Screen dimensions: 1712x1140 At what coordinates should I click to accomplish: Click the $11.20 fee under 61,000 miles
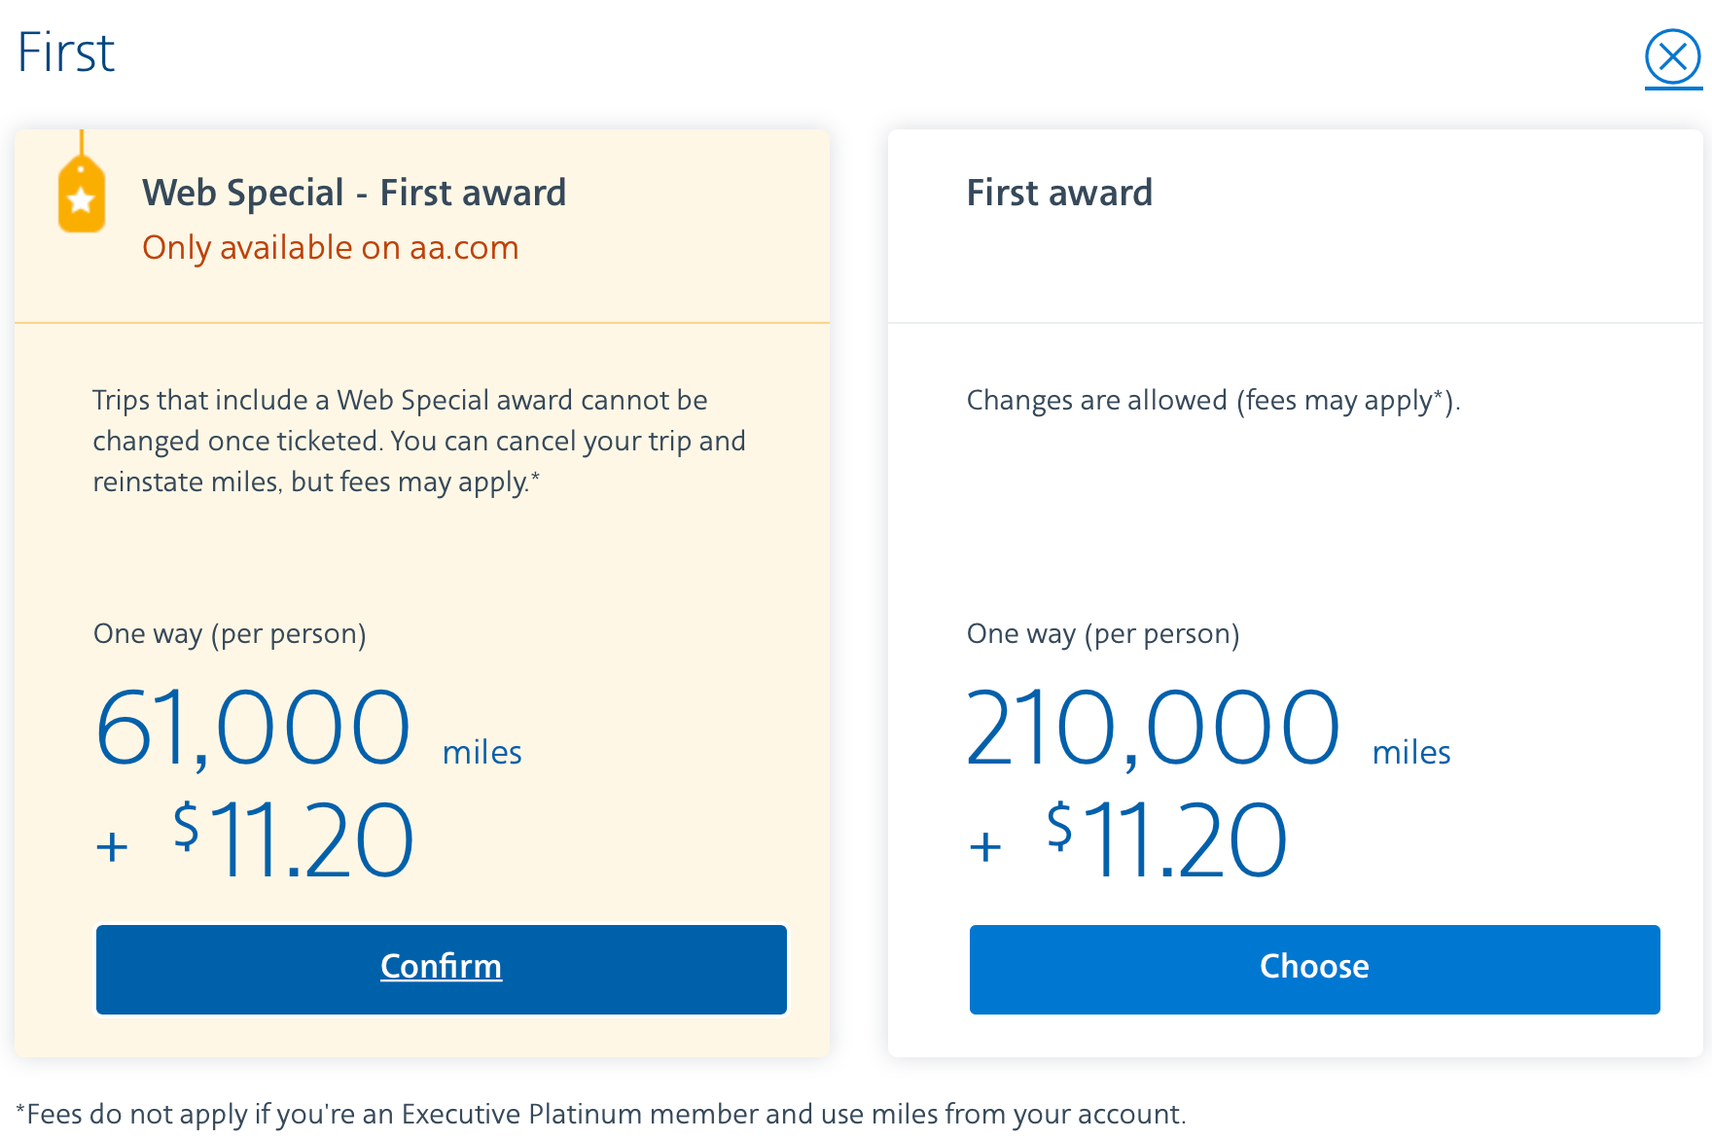pos(294,839)
